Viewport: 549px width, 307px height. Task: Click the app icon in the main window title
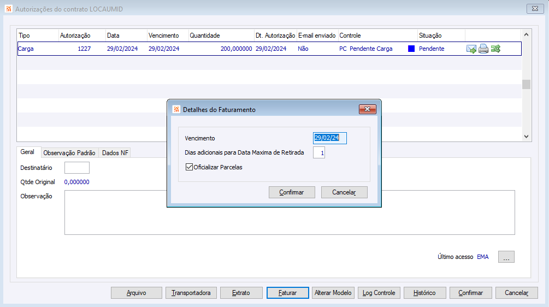(9, 9)
